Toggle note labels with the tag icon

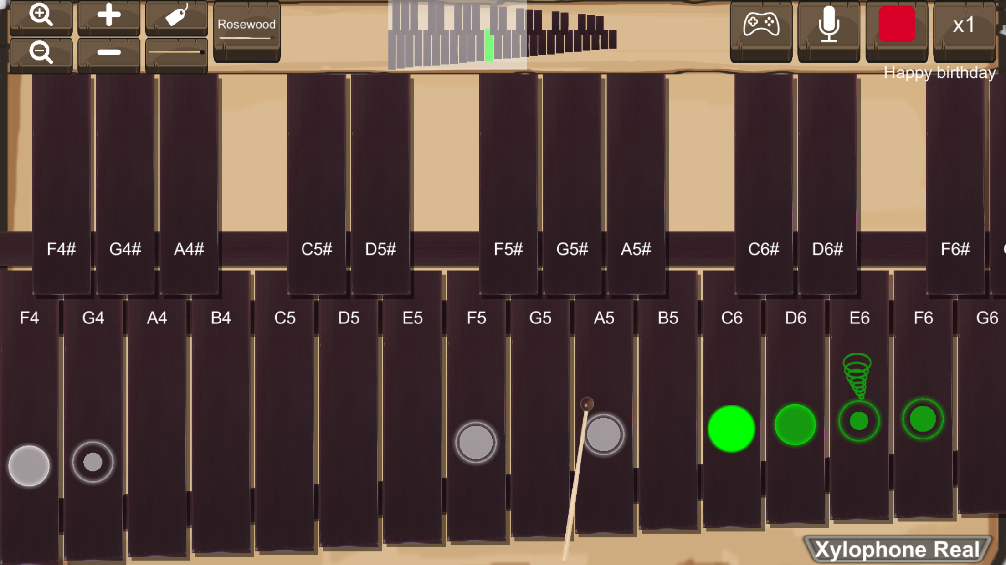click(x=176, y=17)
